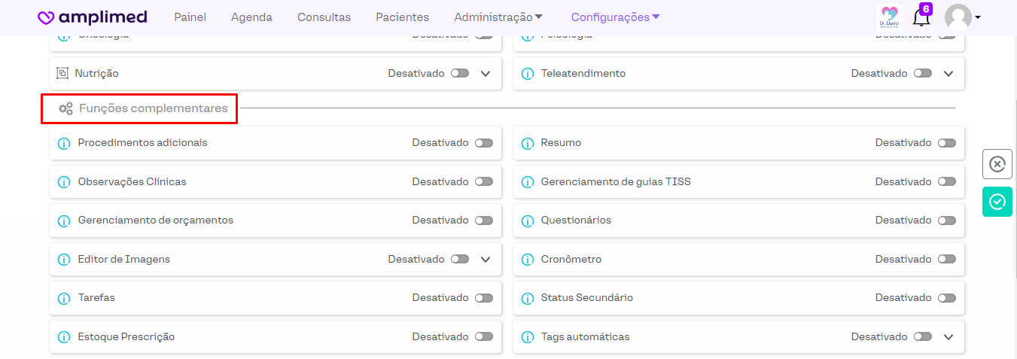Image resolution: width=1017 pixels, height=359 pixels.
Task: Go to the Agenda page
Action: (x=251, y=17)
